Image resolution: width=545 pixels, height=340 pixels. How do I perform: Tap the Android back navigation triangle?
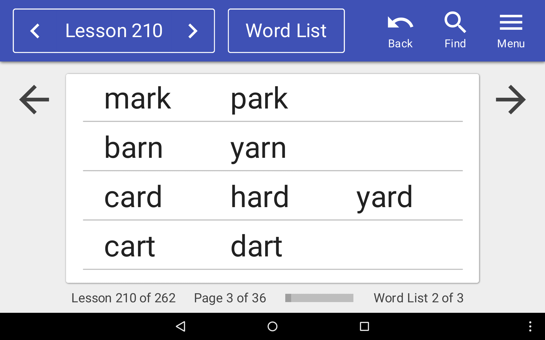click(x=181, y=326)
